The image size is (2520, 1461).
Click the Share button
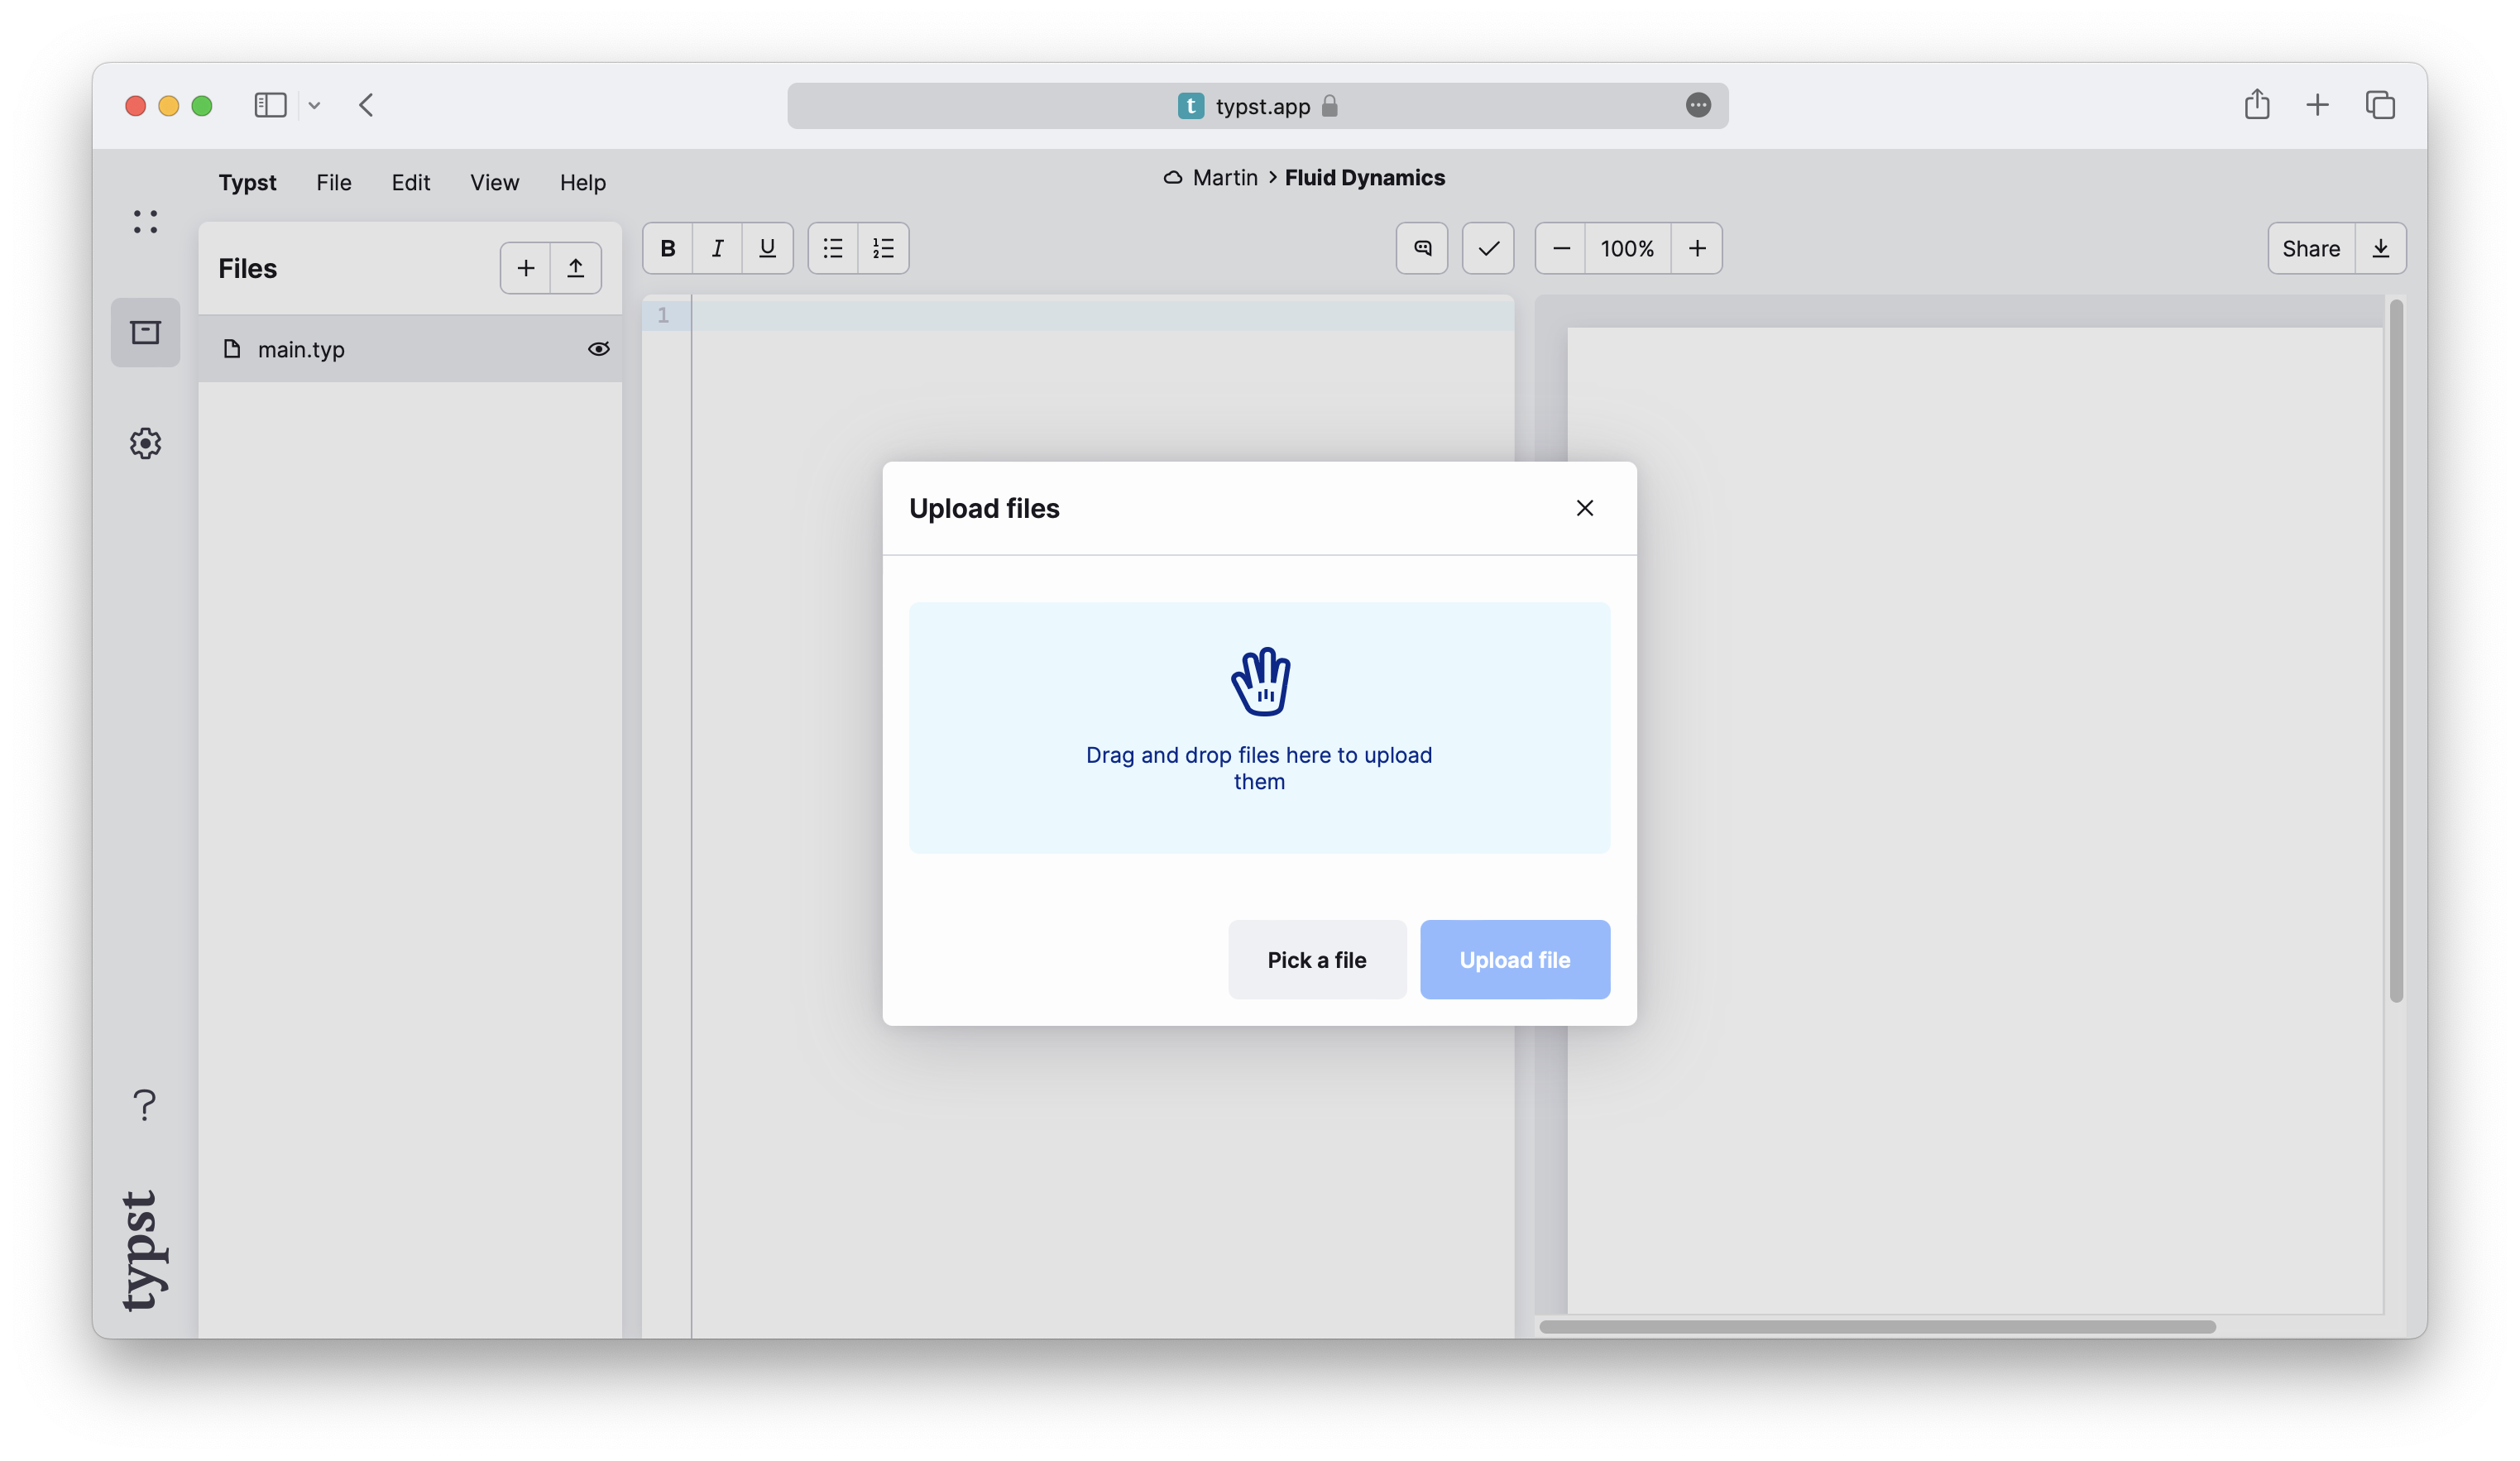coord(2311,248)
